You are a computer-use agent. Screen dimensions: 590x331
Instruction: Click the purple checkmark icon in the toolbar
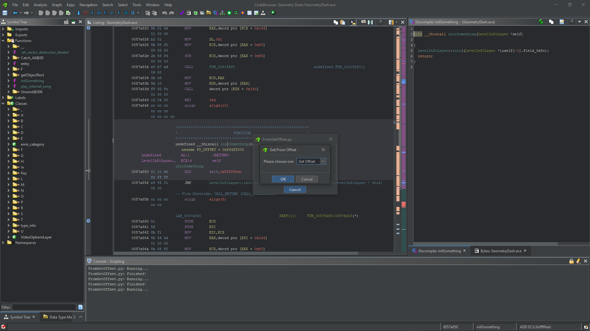coord(182,13)
